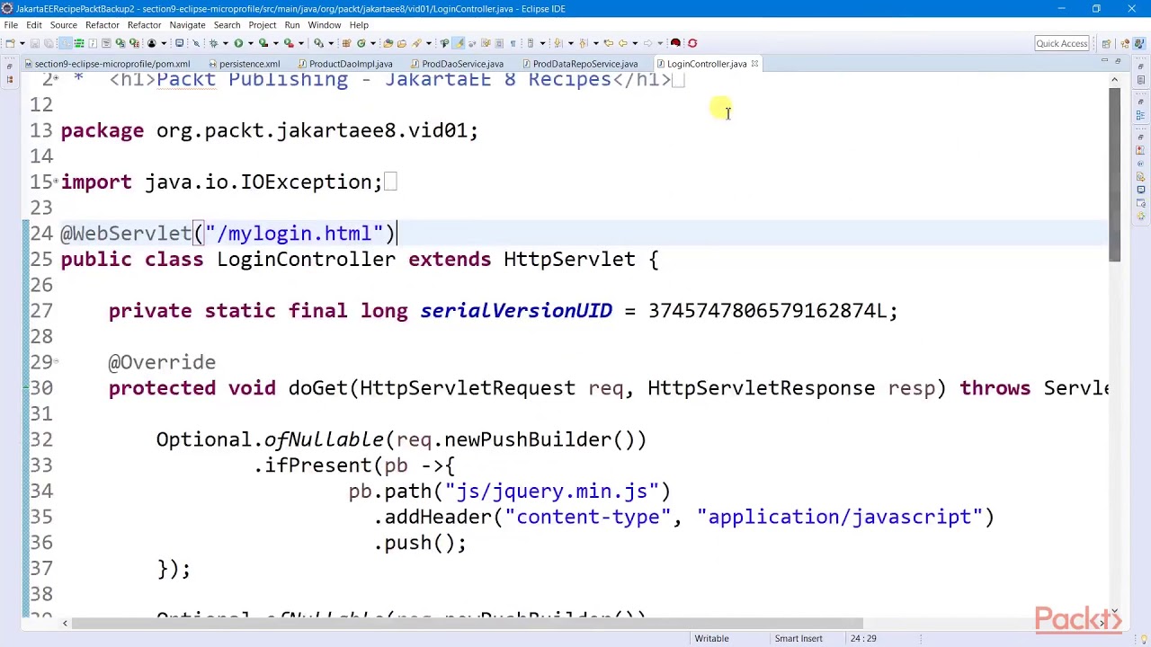The width and height of the screenshot is (1151, 647).
Task: Open the Debug configurations dropdown arrow
Action: tap(226, 43)
